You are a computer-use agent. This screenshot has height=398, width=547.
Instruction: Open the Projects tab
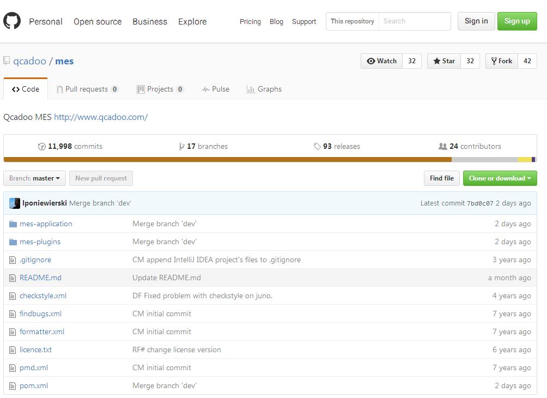(x=160, y=89)
